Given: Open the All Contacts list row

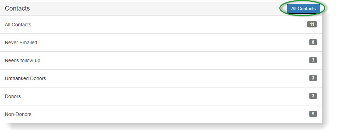Looking at the screenshot, I should (161, 25).
